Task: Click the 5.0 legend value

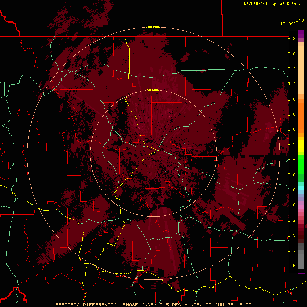Action: click(292, 129)
